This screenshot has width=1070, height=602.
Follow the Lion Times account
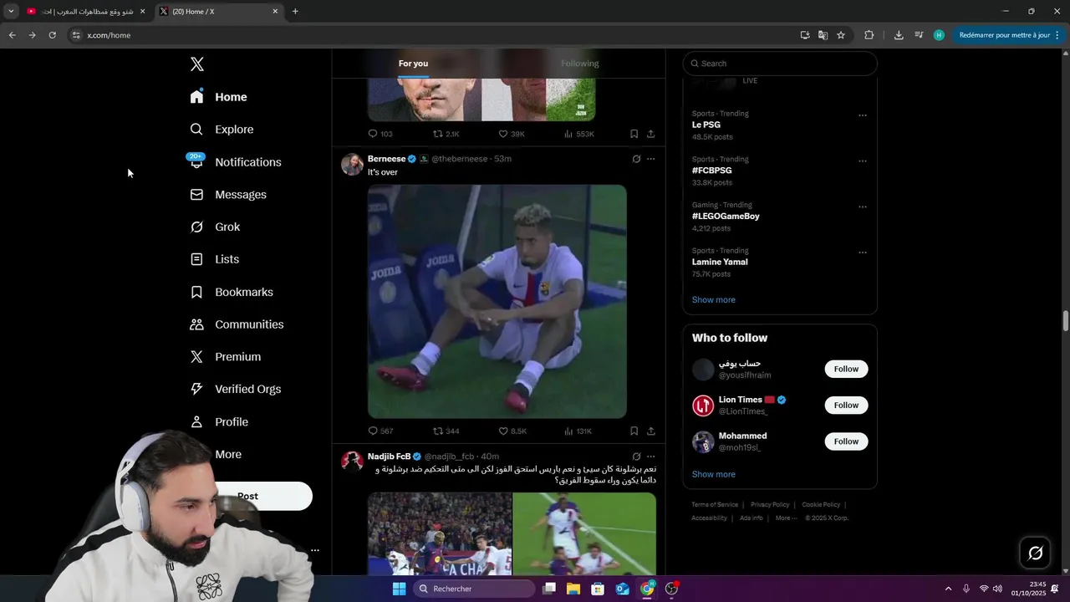(846, 406)
